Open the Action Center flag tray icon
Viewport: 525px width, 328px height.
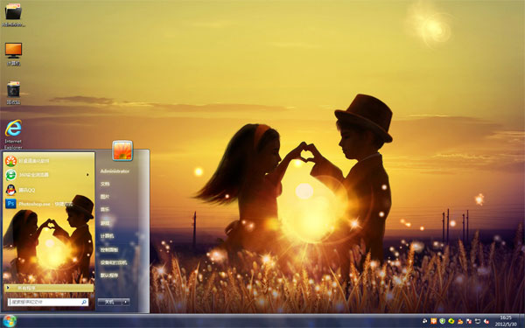tap(469, 321)
